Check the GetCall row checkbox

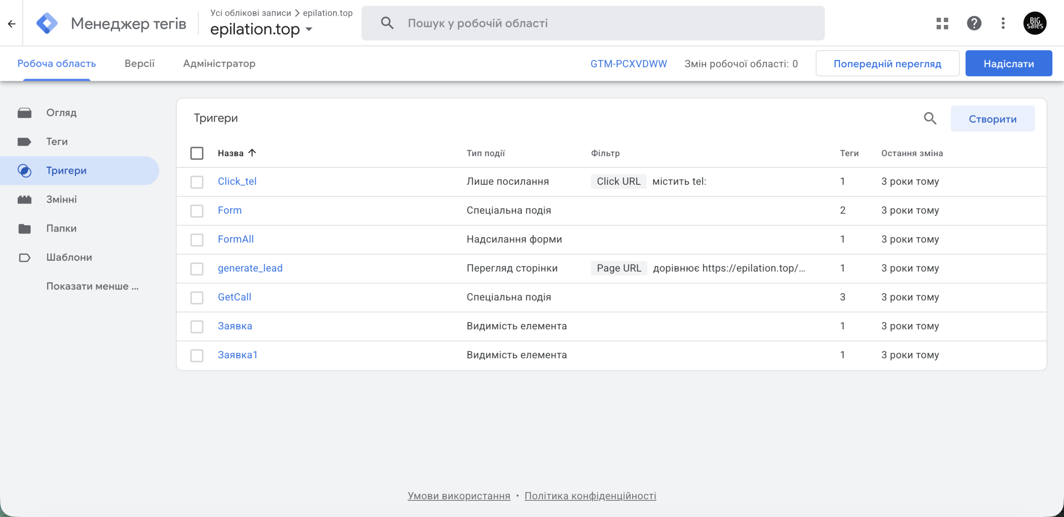tap(197, 298)
